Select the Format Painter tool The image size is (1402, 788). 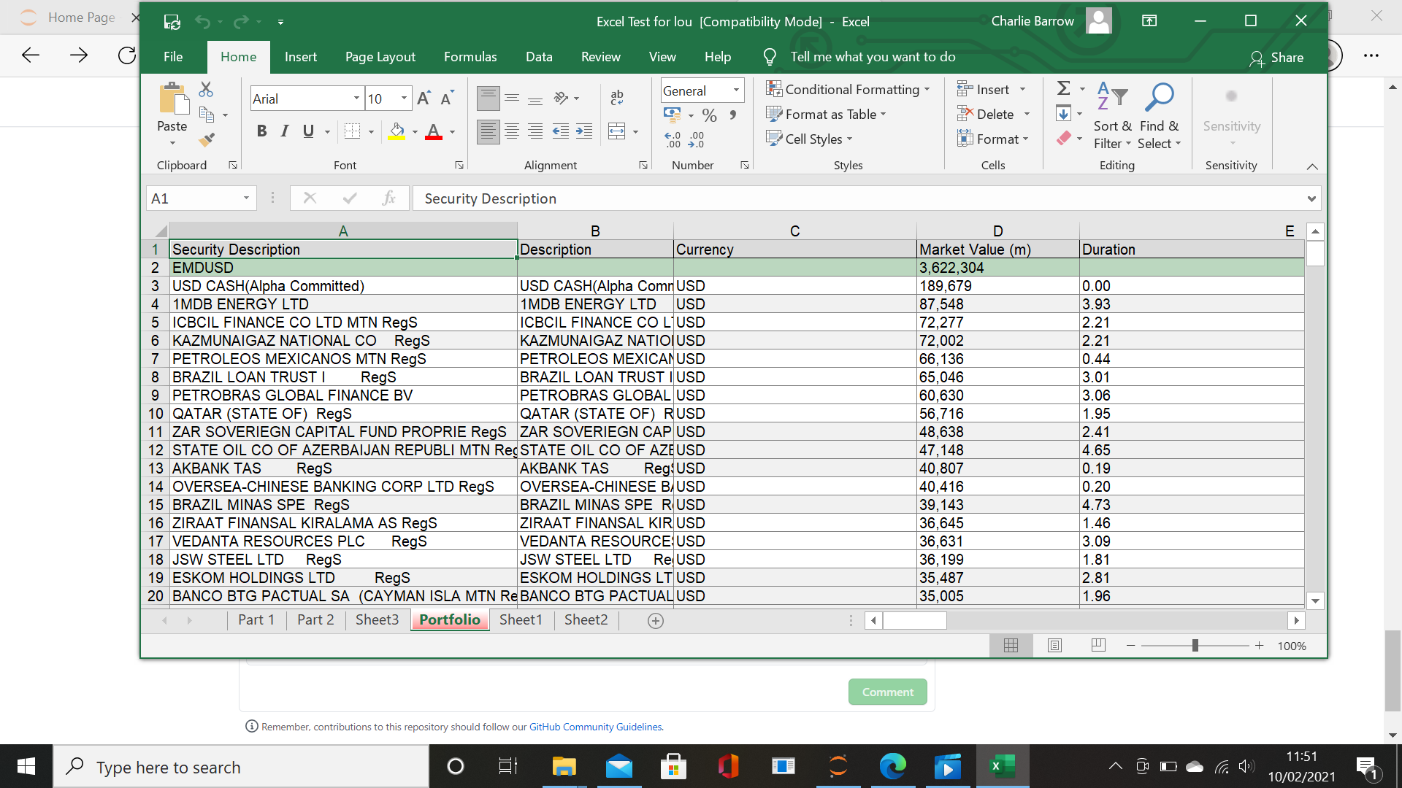coord(207,140)
